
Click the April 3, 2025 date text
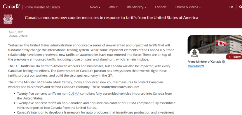pyautogui.click(x=16, y=32)
